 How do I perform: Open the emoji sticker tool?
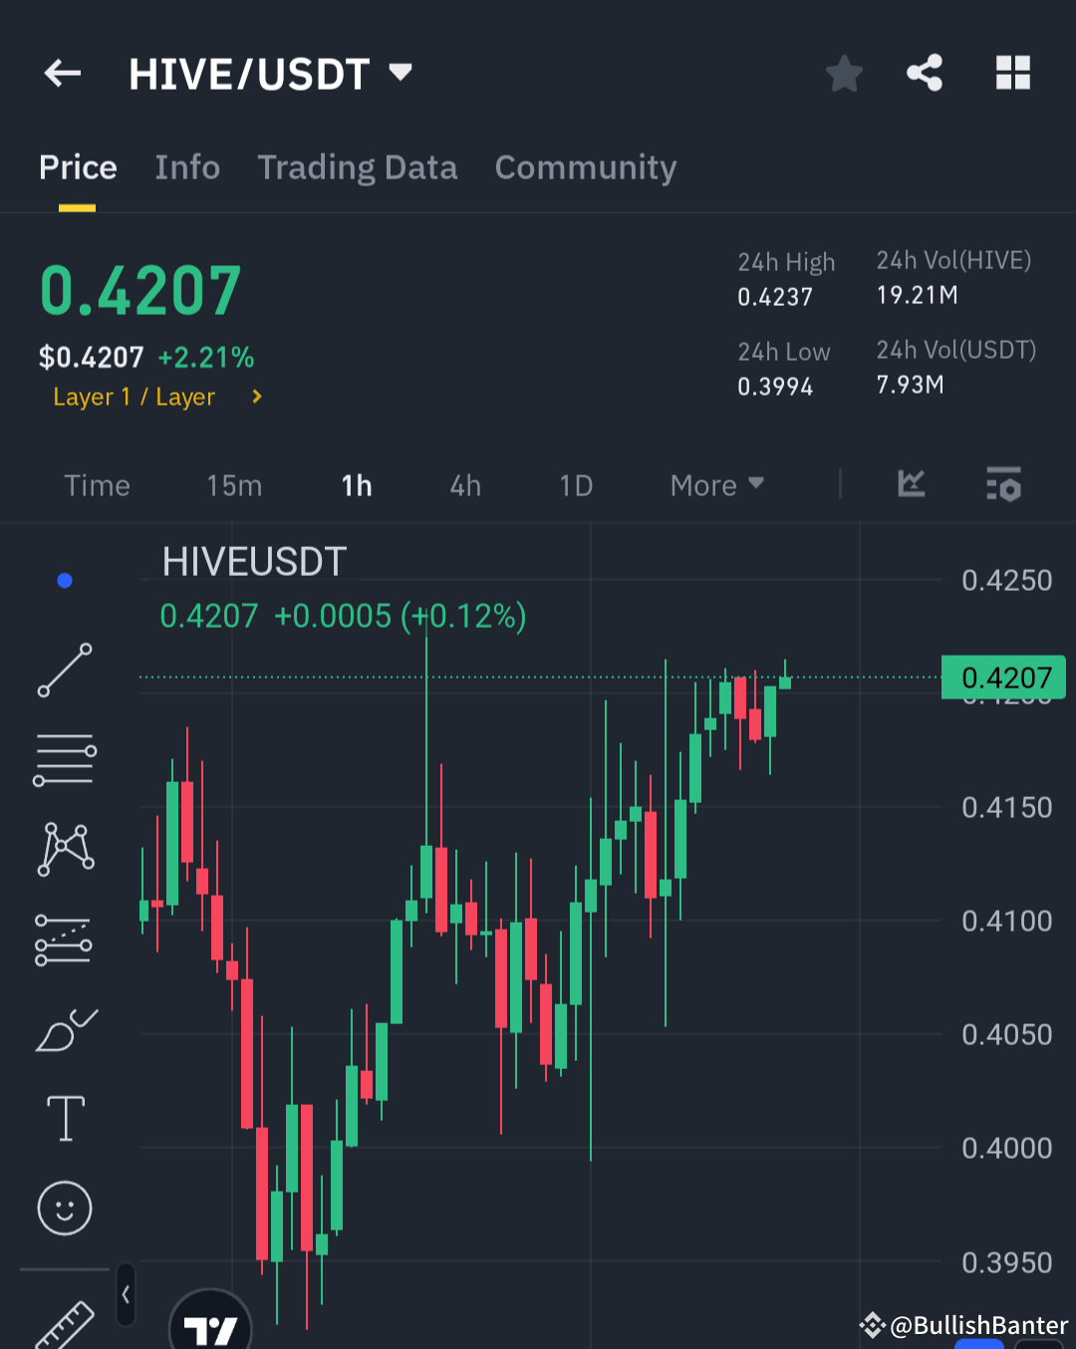click(x=65, y=1208)
